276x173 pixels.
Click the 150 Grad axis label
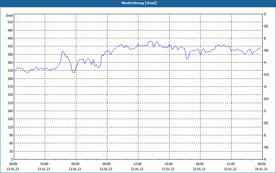10,119
